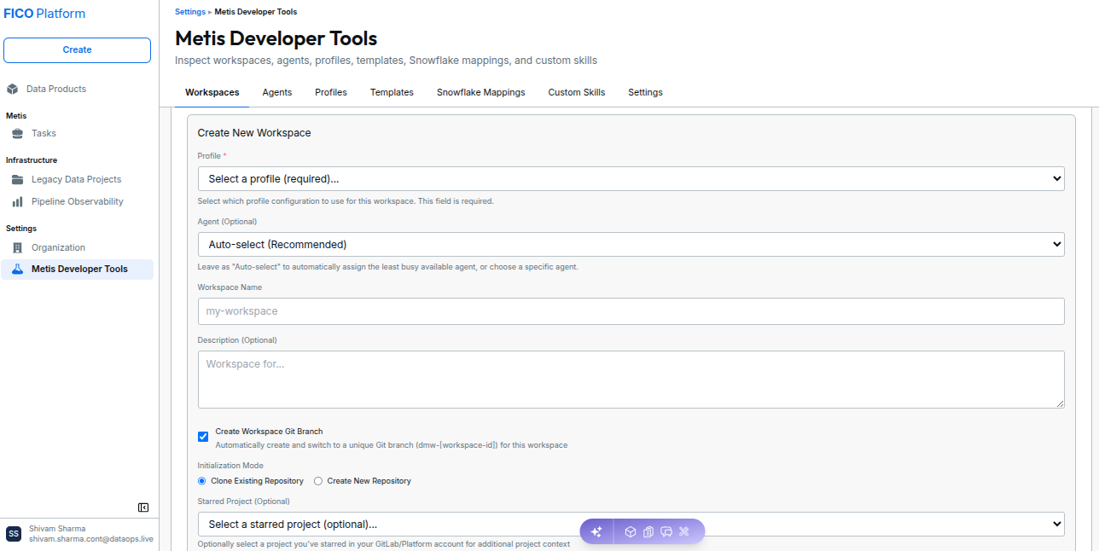Click the Description text area
1099x551 pixels.
pos(631,380)
